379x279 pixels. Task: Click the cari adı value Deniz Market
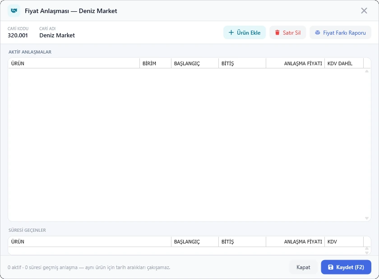[x=57, y=36]
